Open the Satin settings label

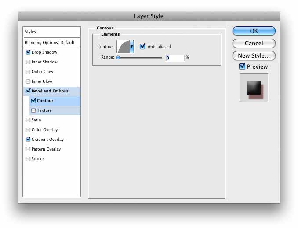coord(36,120)
